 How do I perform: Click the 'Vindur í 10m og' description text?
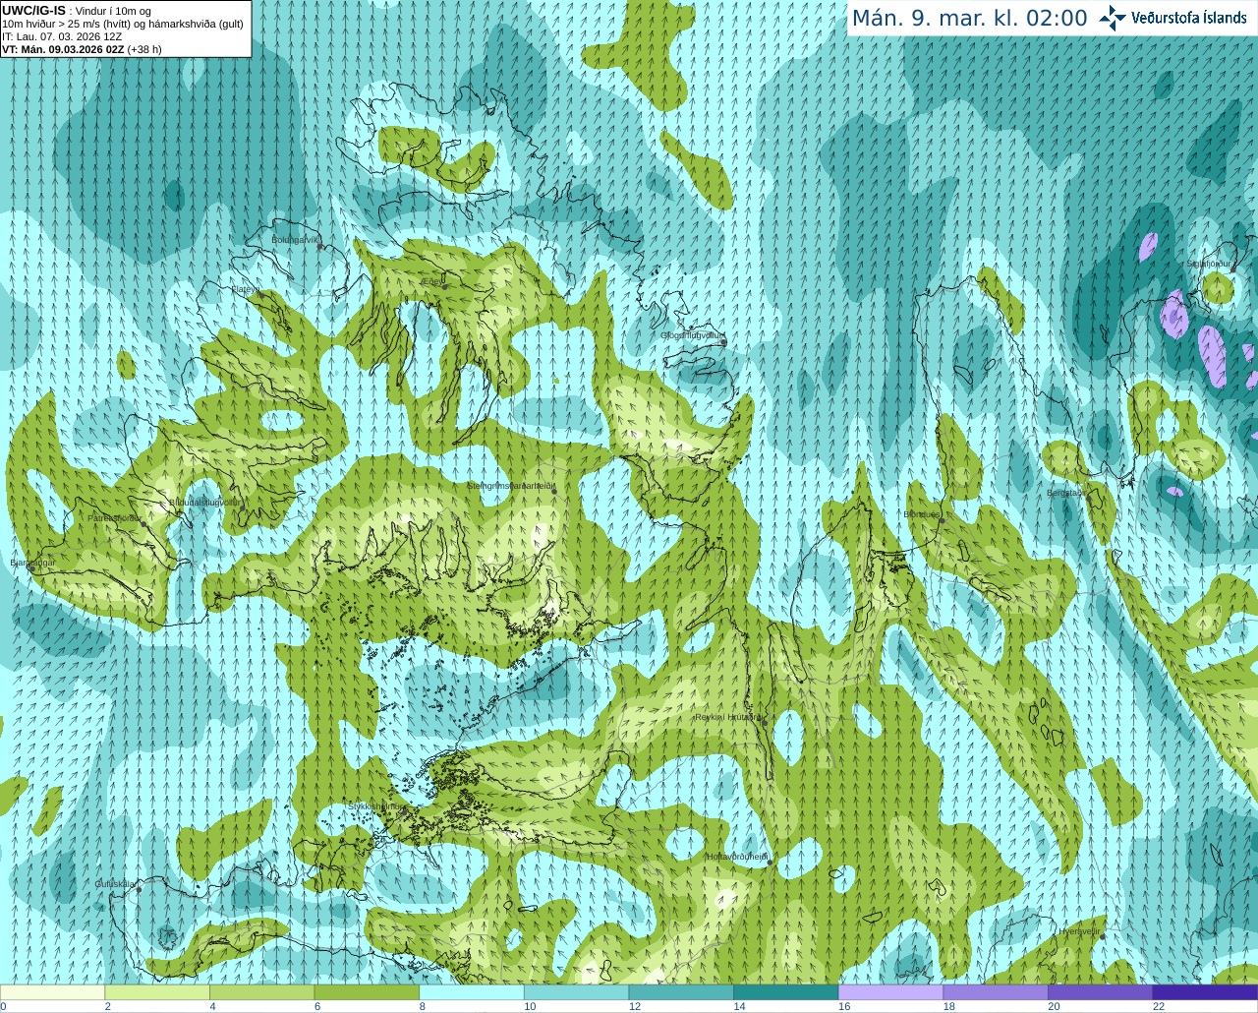tap(112, 11)
